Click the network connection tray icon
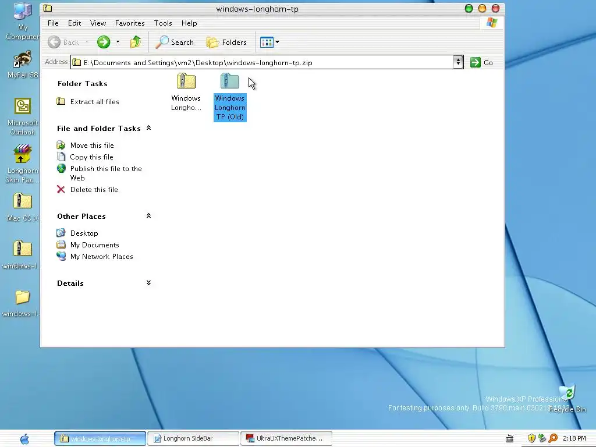Image resolution: width=596 pixels, height=447 pixels. click(x=542, y=439)
